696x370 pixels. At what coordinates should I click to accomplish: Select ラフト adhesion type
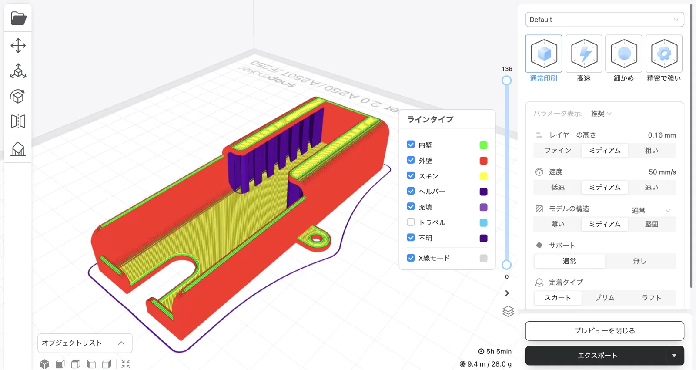(652, 298)
